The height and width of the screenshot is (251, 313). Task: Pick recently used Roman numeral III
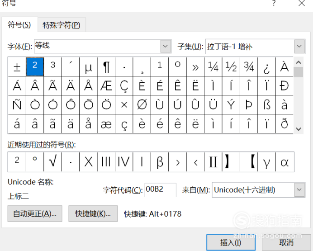[106, 162]
